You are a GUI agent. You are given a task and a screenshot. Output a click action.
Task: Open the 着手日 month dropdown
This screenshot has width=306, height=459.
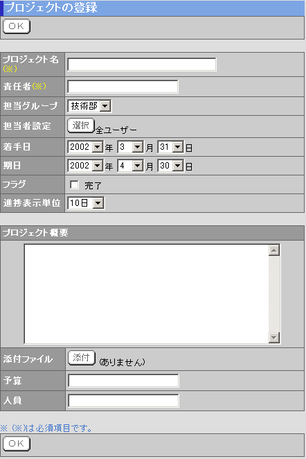130,147
